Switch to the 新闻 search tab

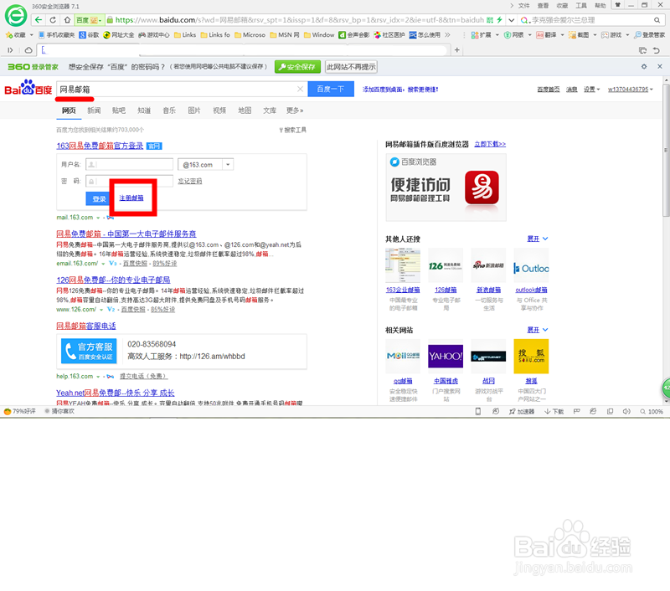click(x=94, y=110)
